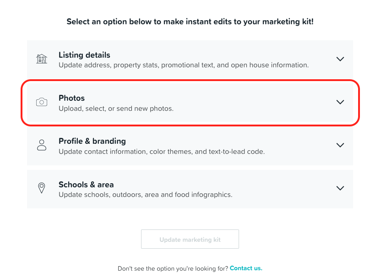This screenshot has width=381, height=278.
Task: Open the Photos heading
Action: tap(72, 98)
